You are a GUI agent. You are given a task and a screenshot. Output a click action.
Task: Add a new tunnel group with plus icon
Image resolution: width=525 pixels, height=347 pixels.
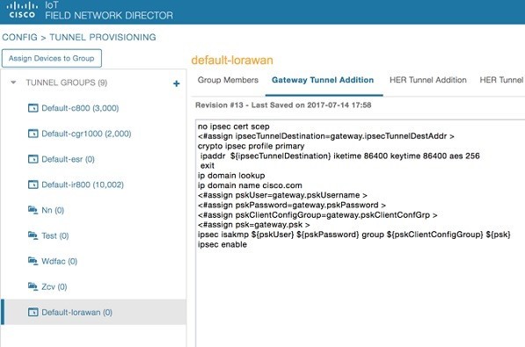point(177,83)
